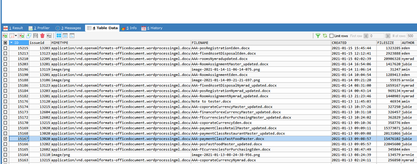Check the row checkbox for ID 15203

point(5,64)
